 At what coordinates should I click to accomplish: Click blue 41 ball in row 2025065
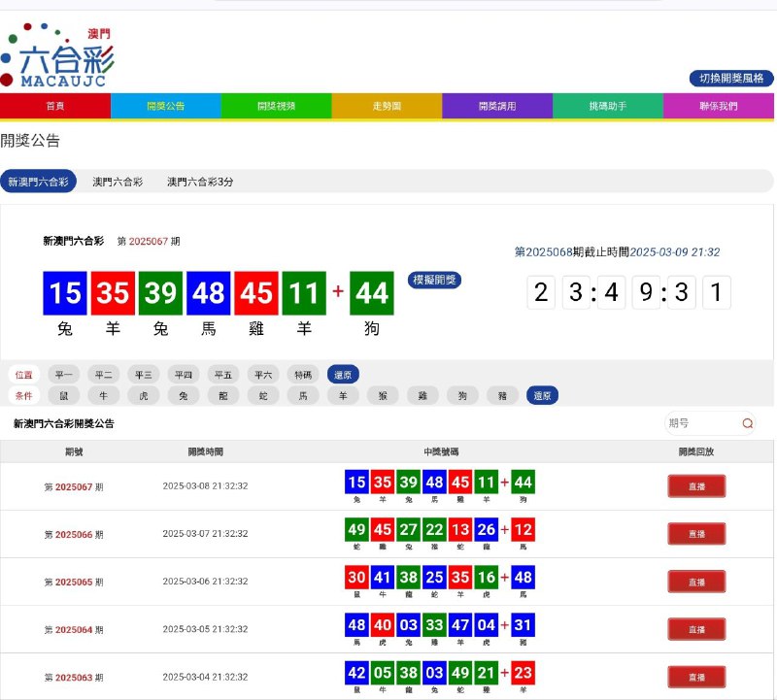[383, 577]
